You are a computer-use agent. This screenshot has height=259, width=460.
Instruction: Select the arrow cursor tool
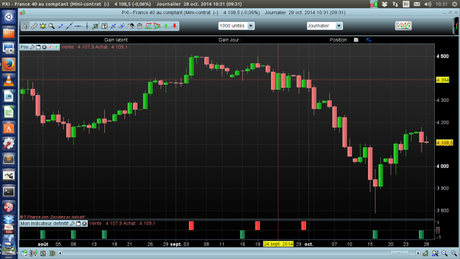pos(25,26)
